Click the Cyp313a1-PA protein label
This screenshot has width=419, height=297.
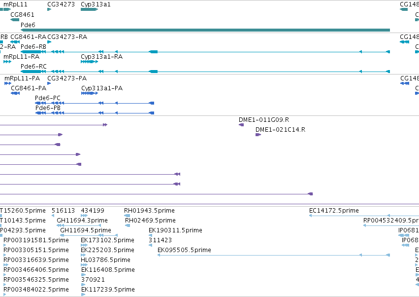[x=102, y=88]
